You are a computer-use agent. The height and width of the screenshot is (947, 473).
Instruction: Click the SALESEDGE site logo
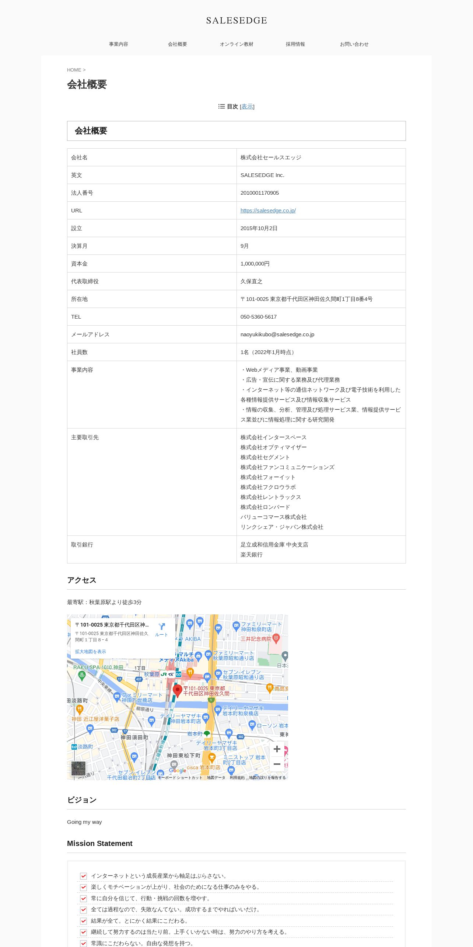[x=236, y=21]
